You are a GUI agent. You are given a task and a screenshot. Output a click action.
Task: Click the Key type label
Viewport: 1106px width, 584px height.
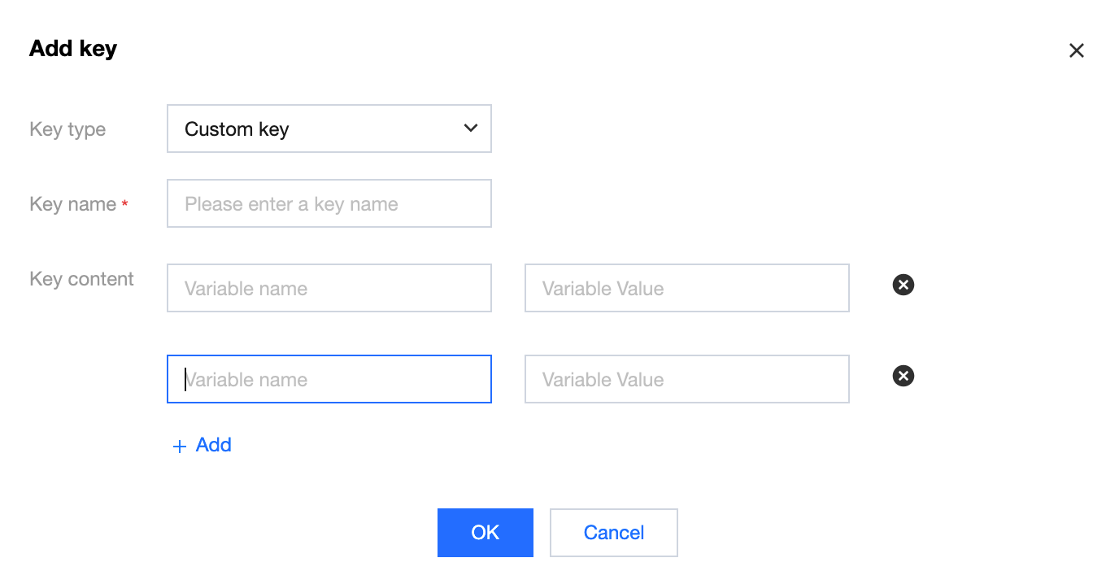coord(67,129)
